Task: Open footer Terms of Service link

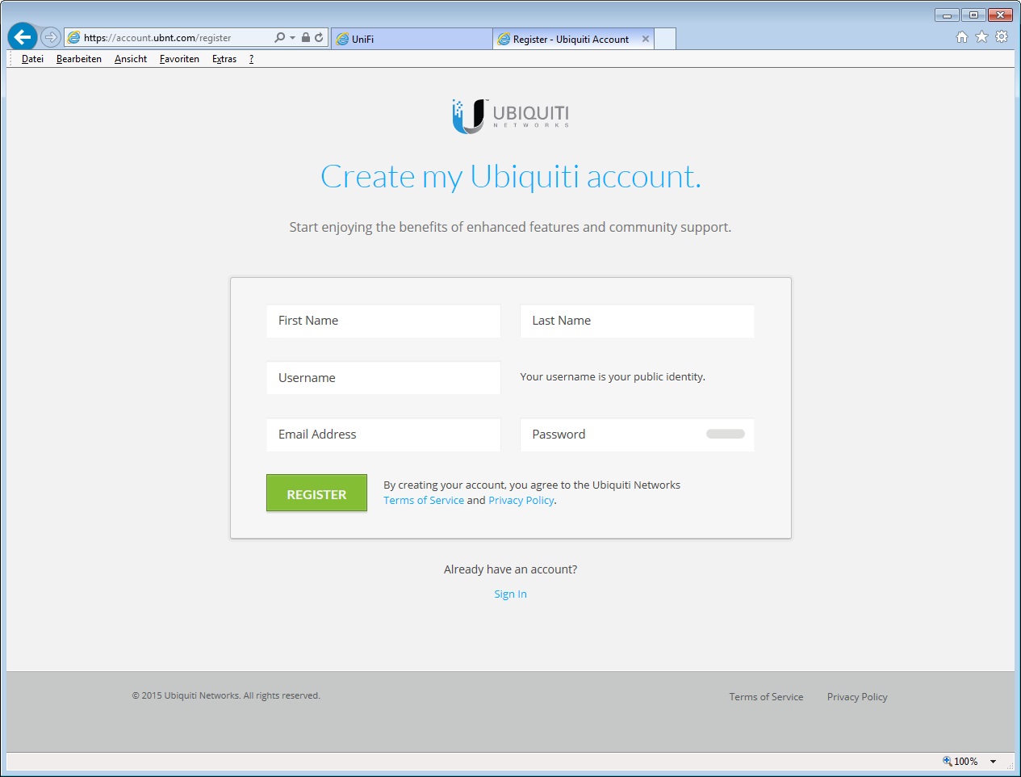Action: tap(766, 697)
